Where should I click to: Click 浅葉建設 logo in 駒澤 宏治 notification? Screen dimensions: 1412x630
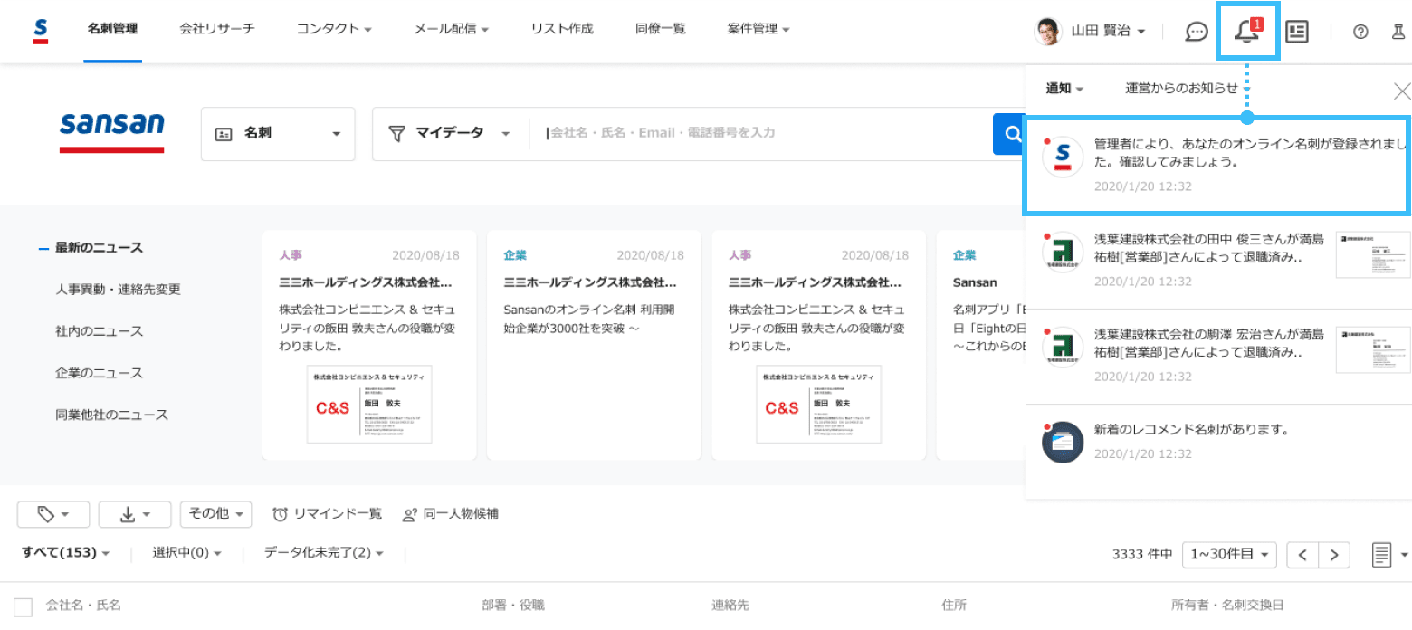tap(1063, 348)
